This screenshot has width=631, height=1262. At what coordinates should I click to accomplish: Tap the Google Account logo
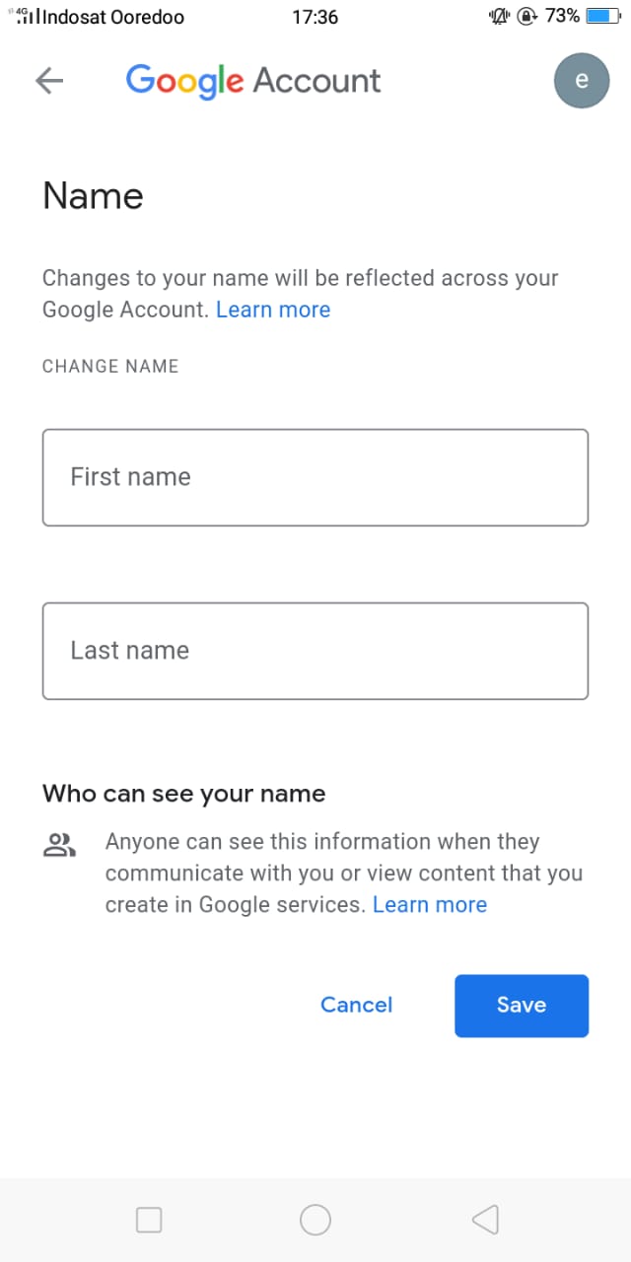coord(253,82)
